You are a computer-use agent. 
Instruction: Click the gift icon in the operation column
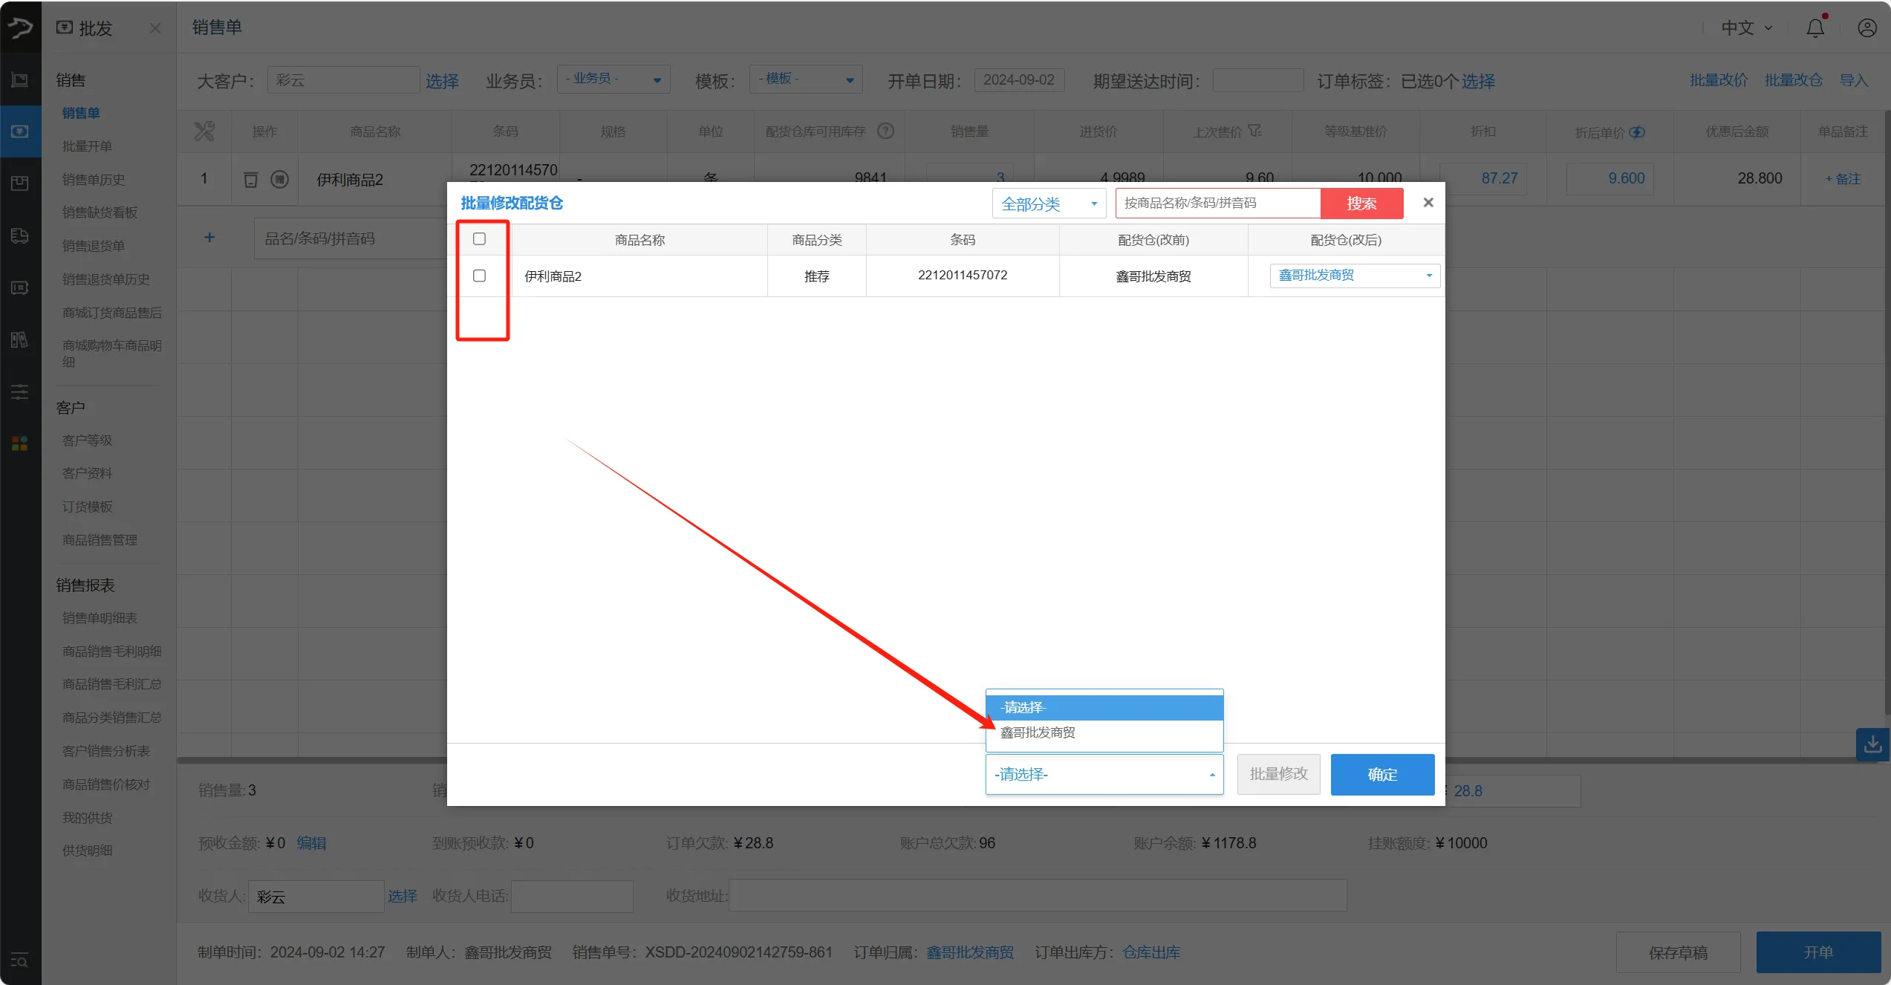(x=280, y=178)
